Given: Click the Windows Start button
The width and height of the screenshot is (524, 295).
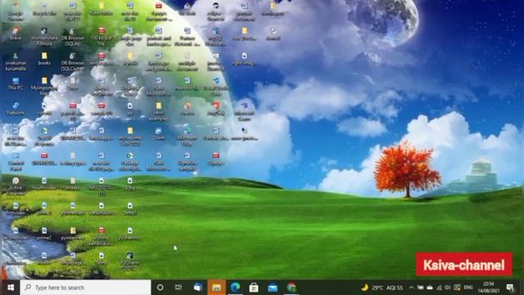Looking at the screenshot, I should point(11,288).
